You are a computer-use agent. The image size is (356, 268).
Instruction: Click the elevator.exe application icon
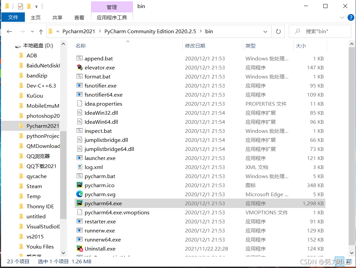click(80, 67)
